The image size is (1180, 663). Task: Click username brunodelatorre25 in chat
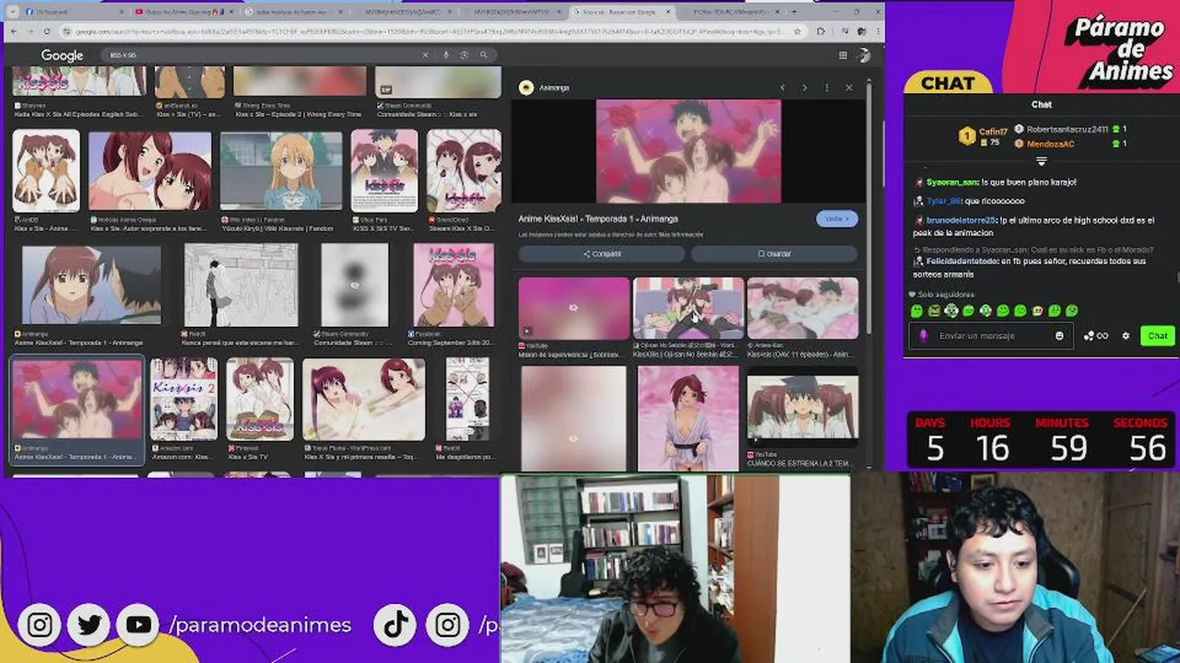click(962, 221)
